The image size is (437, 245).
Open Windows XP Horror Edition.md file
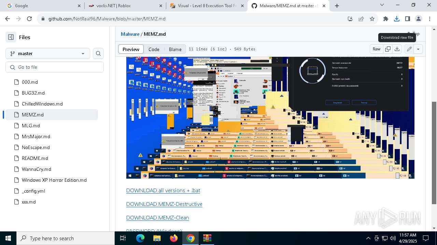55,180
